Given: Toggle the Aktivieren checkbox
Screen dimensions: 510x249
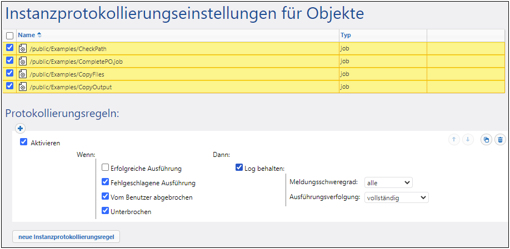Looking at the screenshot, I should pyautogui.click(x=23, y=142).
